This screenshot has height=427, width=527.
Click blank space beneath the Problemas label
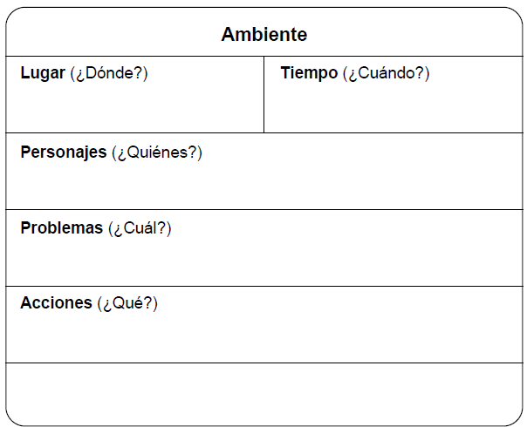262,261
